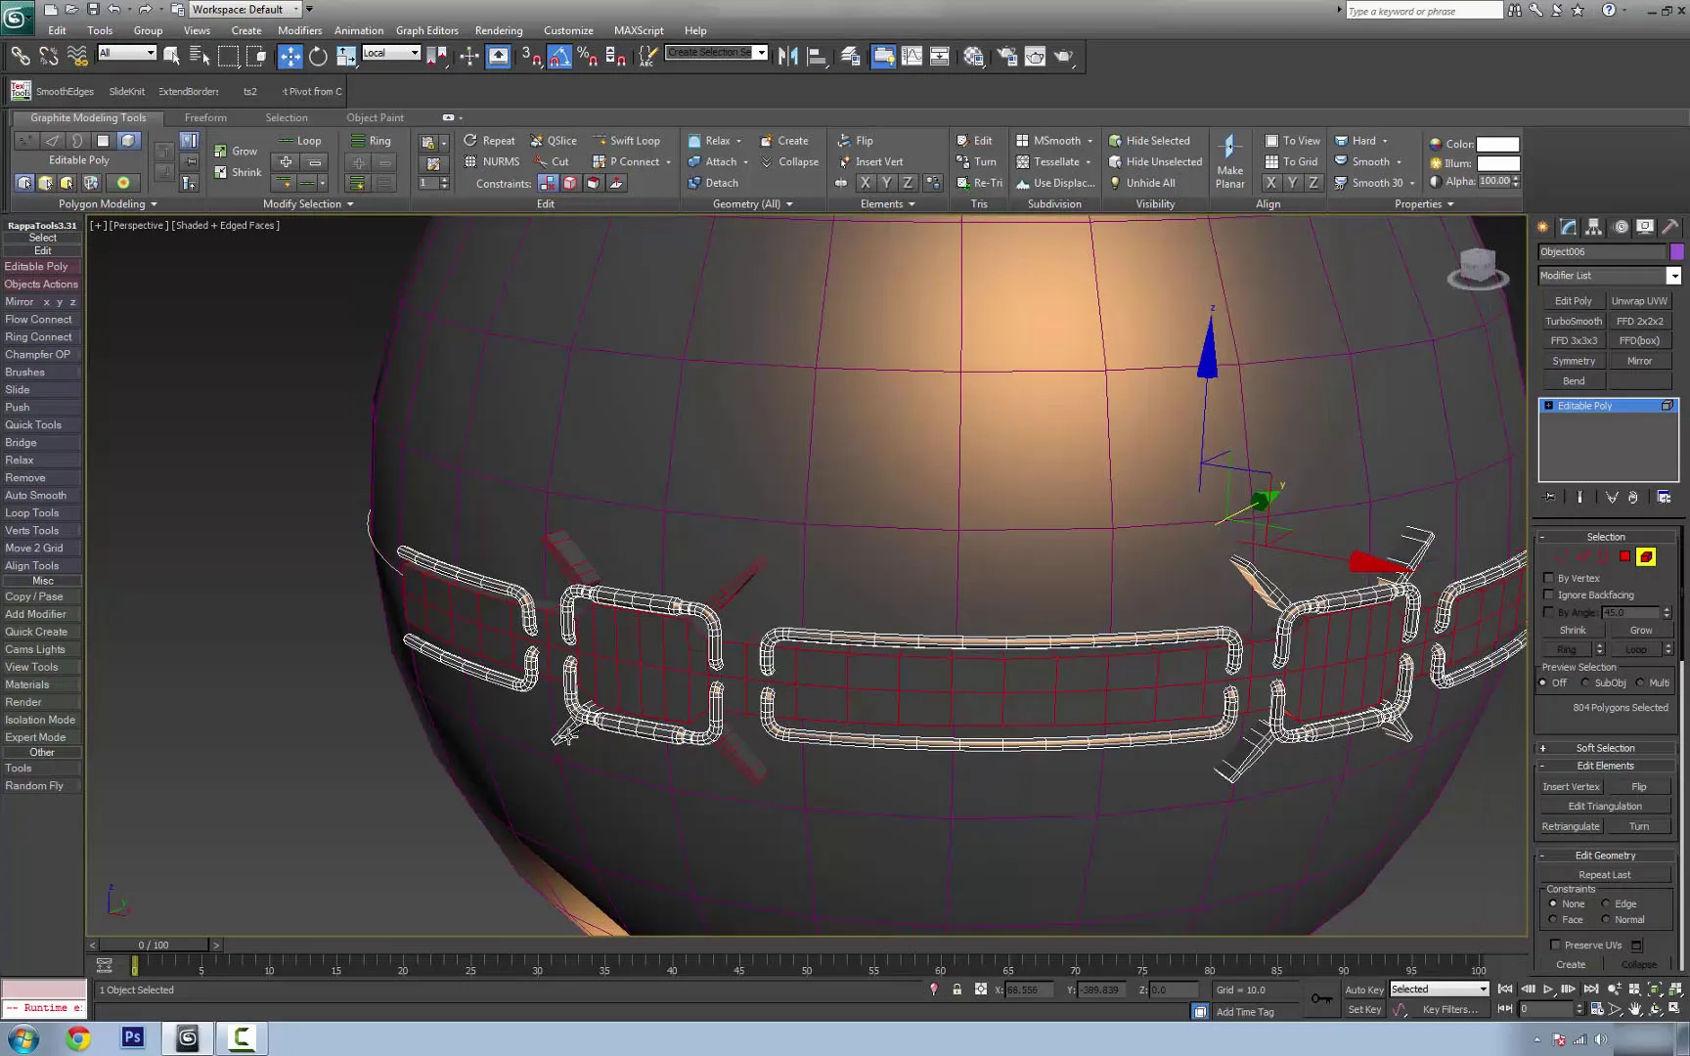The width and height of the screenshot is (1690, 1056).
Task: Open the Hierarchy panel tab icon
Action: click(x=1594, y=227)
